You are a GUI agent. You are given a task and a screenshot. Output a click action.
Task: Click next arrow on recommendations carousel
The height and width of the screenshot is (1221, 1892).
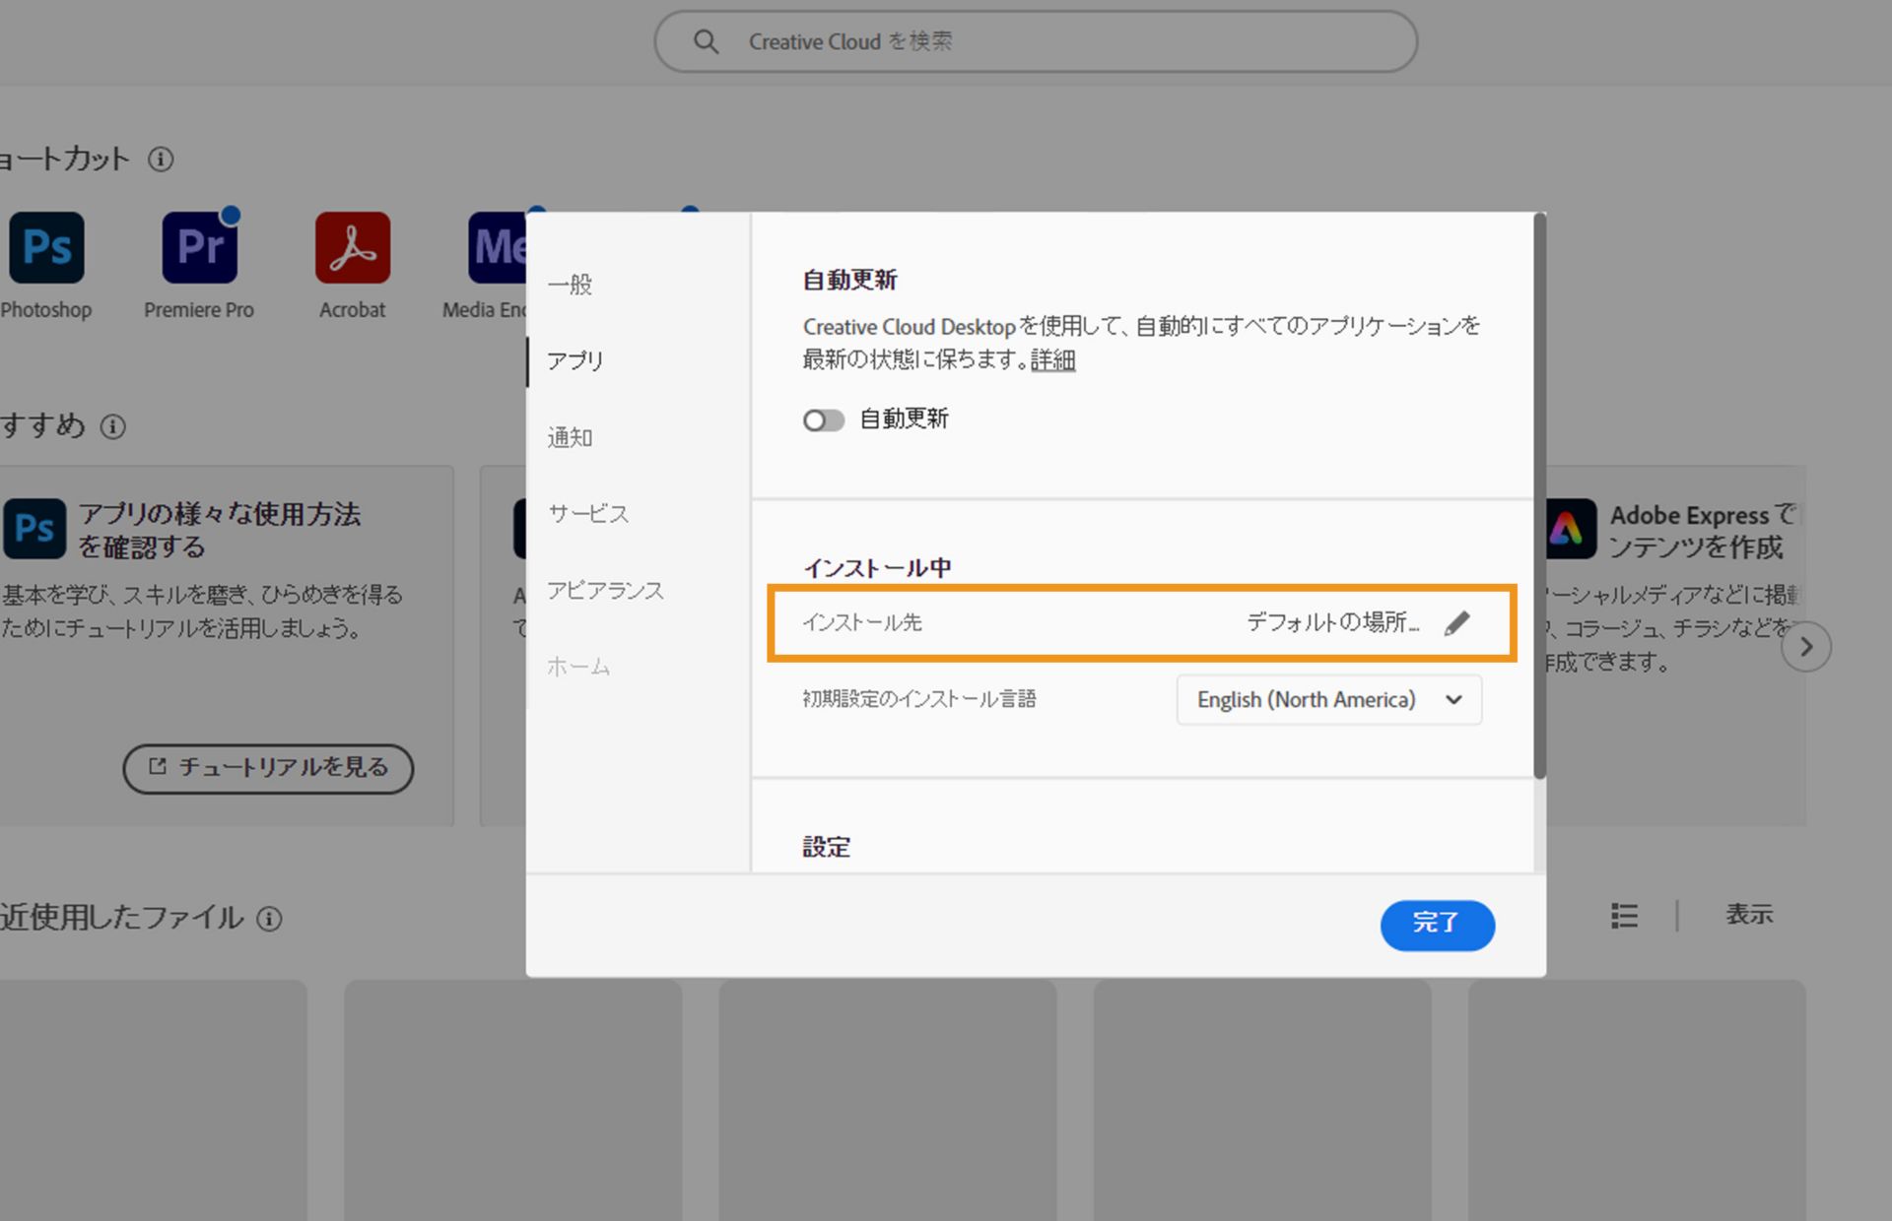tap(1805, 647)
